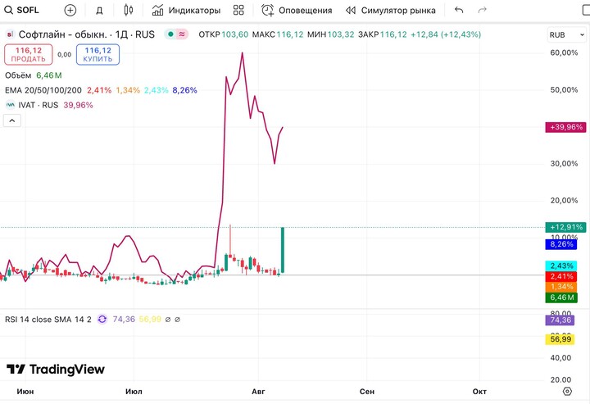Create an alert with Оповещения
The width and height of the screenshot is (590, 404).
[x=297, y=10]
